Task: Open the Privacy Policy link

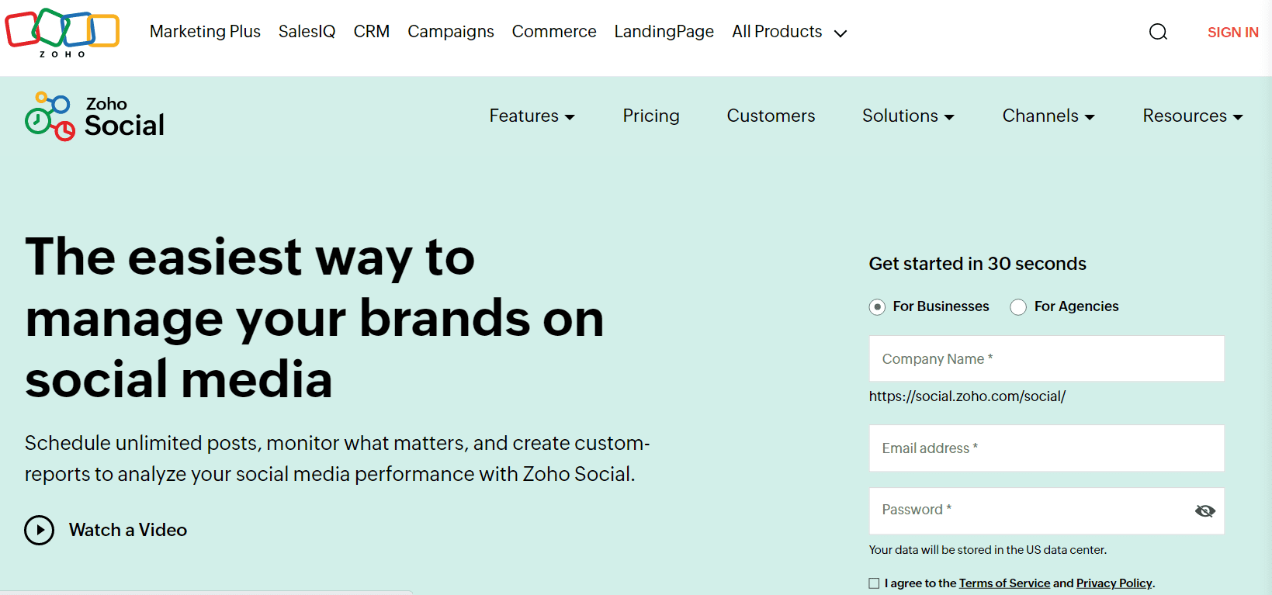Action: pyautogui.click(x=1114, y=583)
